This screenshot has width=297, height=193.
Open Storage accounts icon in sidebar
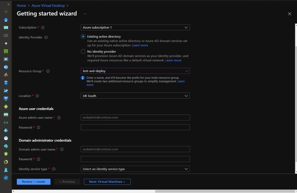[x=6, y=115]
